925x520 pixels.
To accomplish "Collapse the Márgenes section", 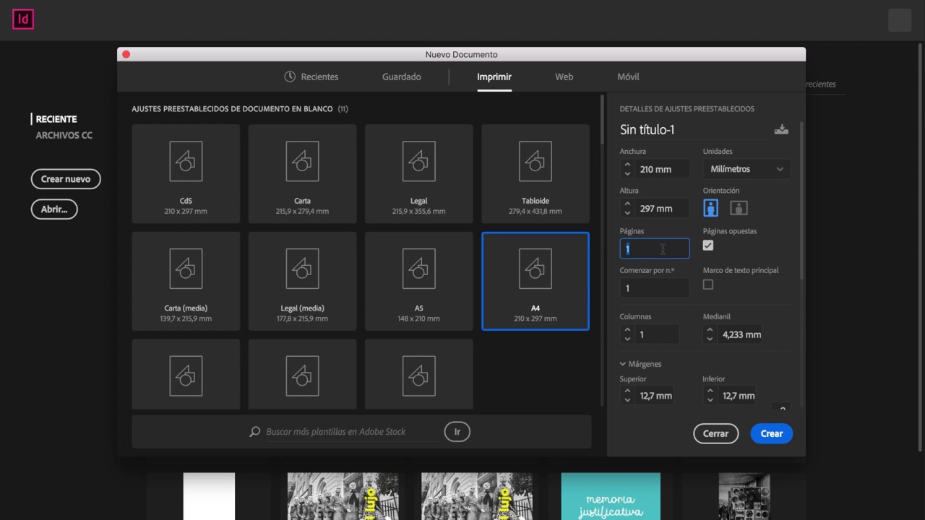I will [x=623, y=364].
